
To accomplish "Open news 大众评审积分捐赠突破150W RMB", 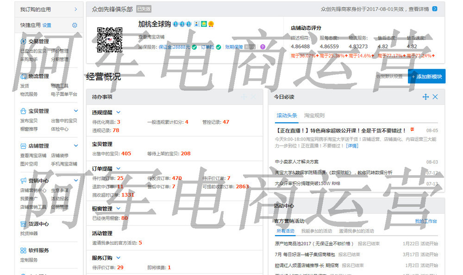I will (x=307, y=184).
